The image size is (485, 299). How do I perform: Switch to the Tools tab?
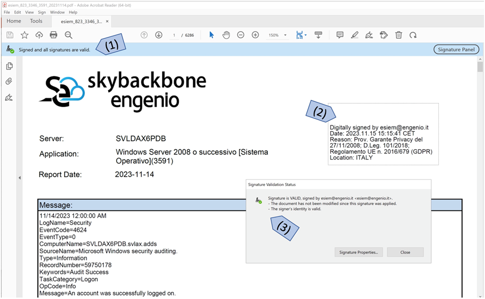point(36,21)
